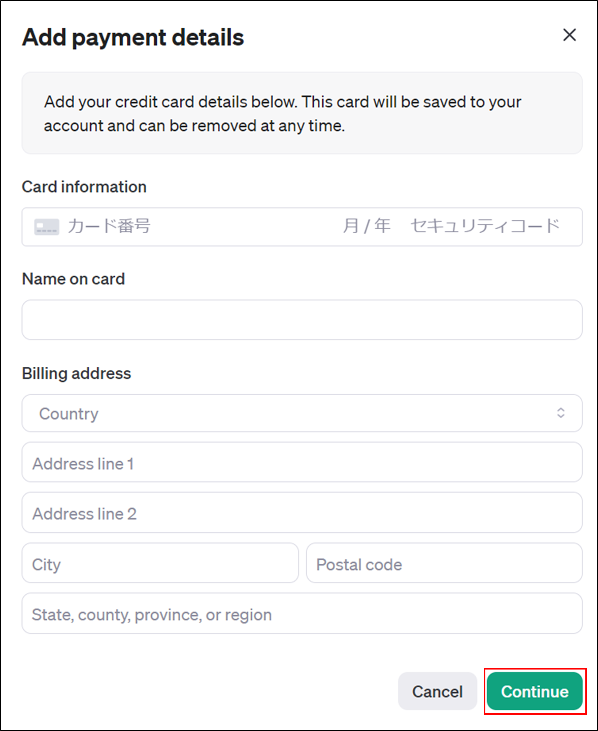Click the Billing address label
The height and width of the screenshot is (731, 598).
point(76,373)
